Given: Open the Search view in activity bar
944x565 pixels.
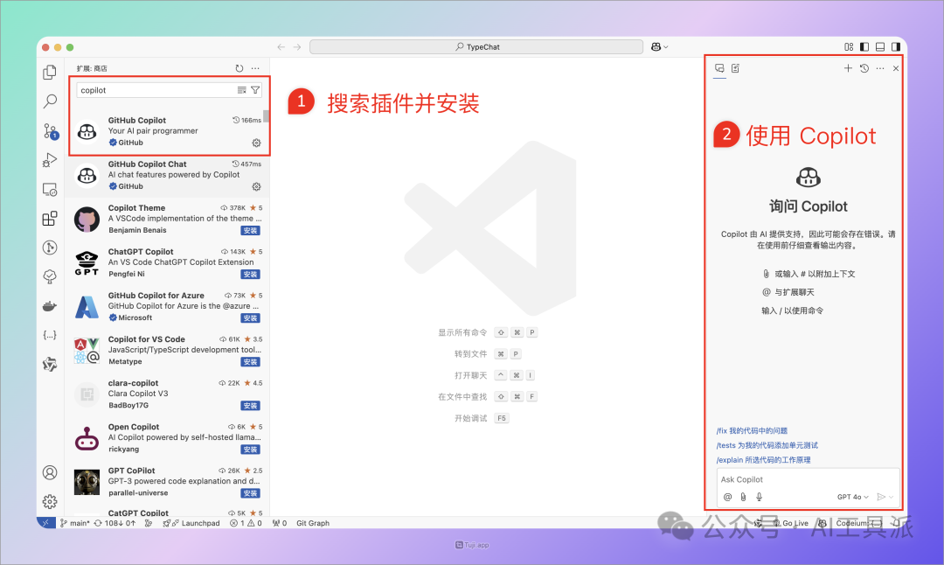Looking at the screenshot, I should [50, 101].
